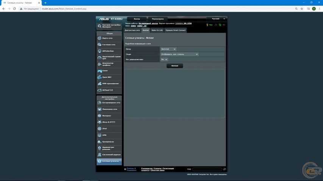
Task: Open Chrome three-dot menu
Action: pyautogui.click(x=319, y=9)
